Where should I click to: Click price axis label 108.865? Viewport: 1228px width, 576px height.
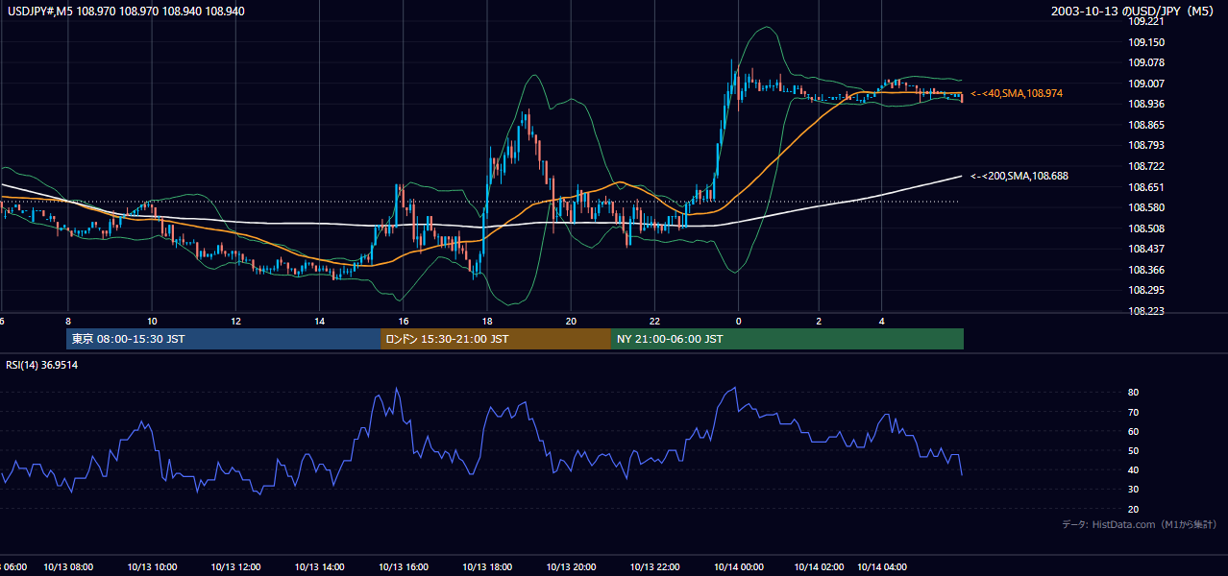pyautogui.click(x=1146, y=125)
